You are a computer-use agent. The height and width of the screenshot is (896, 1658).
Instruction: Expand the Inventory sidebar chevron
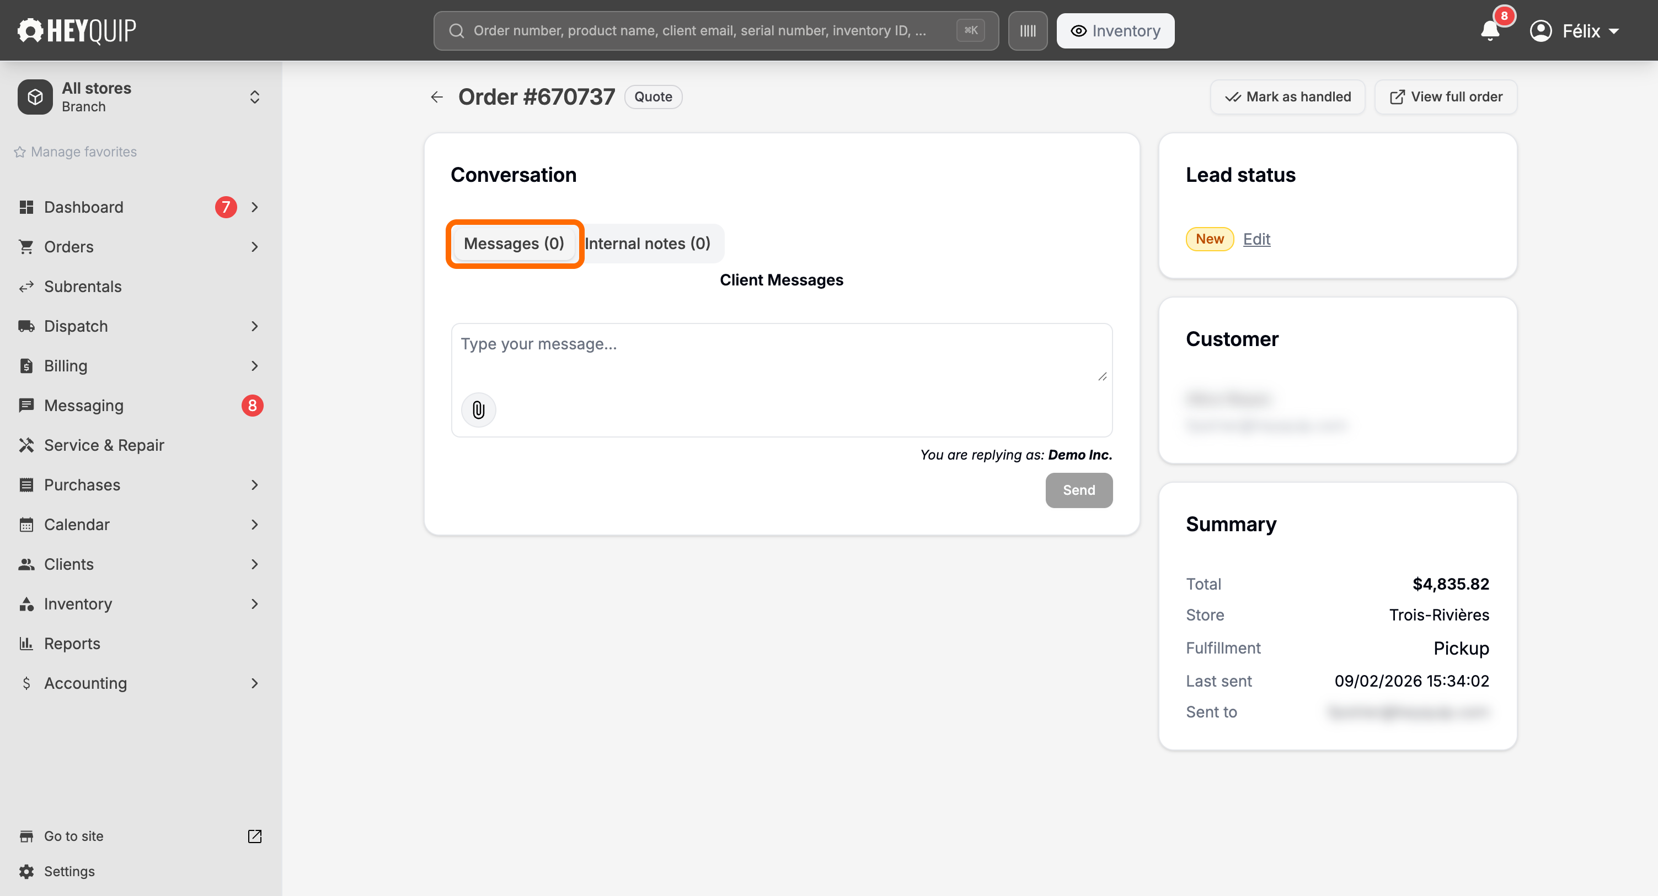click(255, 604)
